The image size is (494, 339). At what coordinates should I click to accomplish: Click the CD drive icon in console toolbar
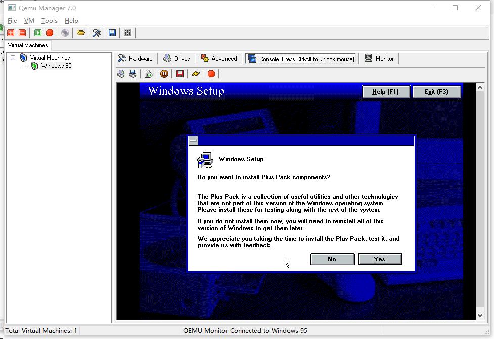pyautogui.click(x=121, y=74)
